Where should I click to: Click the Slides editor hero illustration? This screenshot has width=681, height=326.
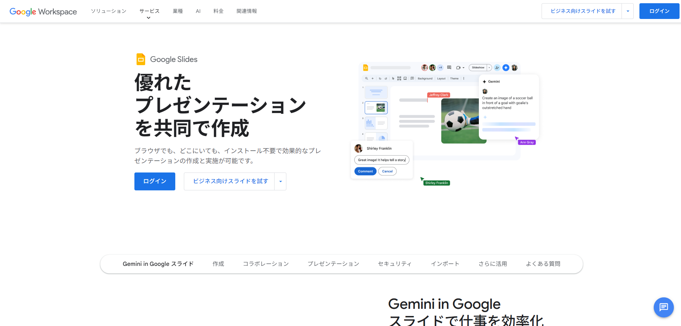pyautogui.click(x=444, y=124)
